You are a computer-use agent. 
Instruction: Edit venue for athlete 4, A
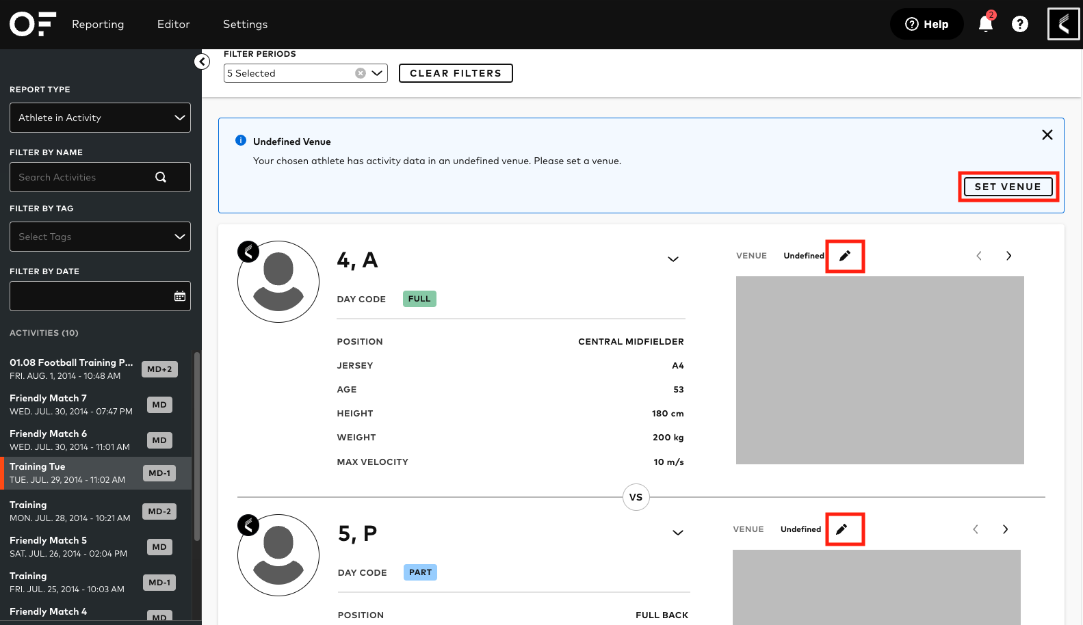click(x=845, y=256)
